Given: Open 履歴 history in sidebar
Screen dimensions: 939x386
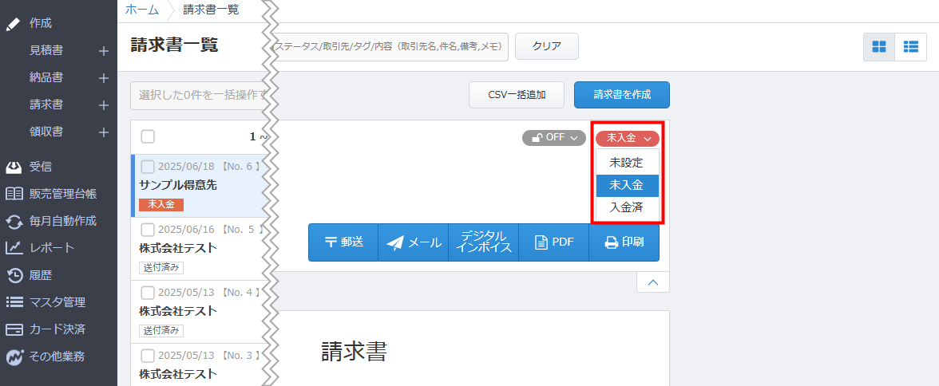Looking at the screenshot, I should (40, 275).
